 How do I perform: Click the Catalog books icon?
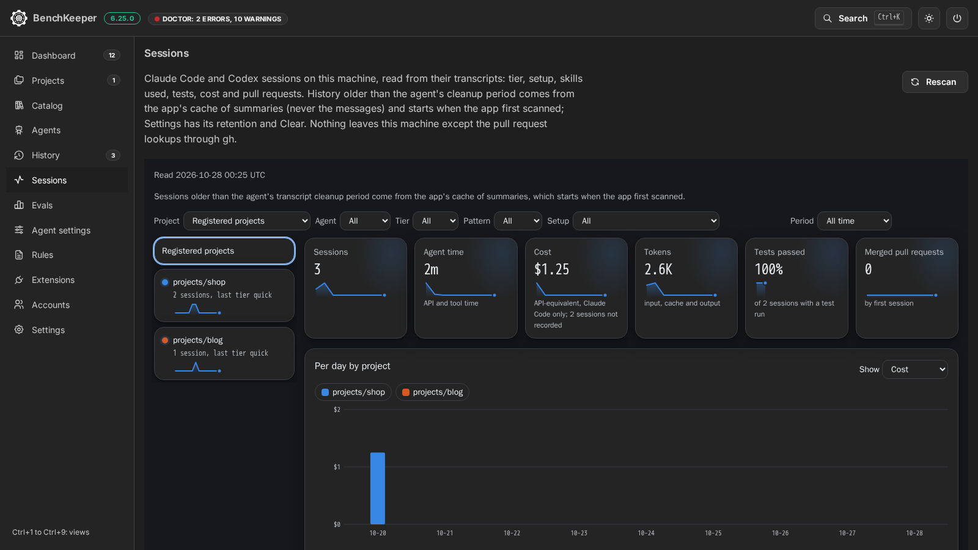coord(19,105)
